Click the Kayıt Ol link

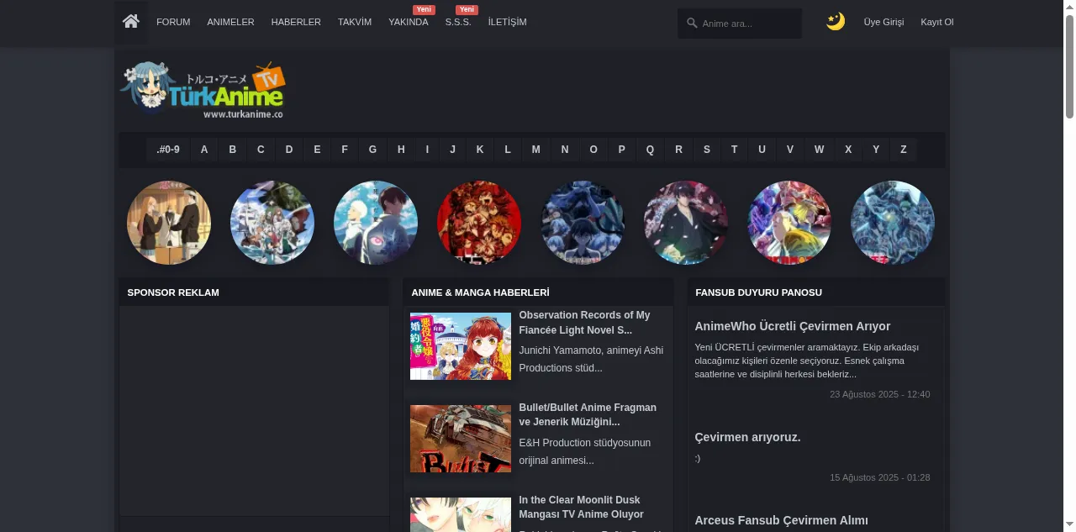click(x=937, y=22)
